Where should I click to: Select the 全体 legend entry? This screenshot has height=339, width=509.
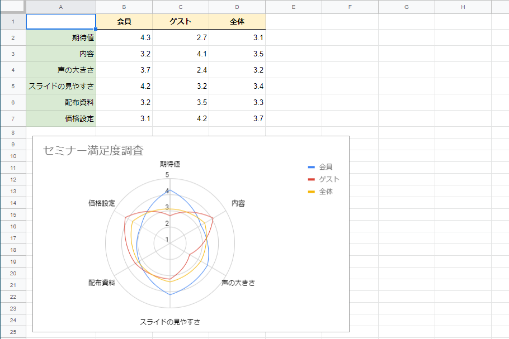click(x=321, y=191)
